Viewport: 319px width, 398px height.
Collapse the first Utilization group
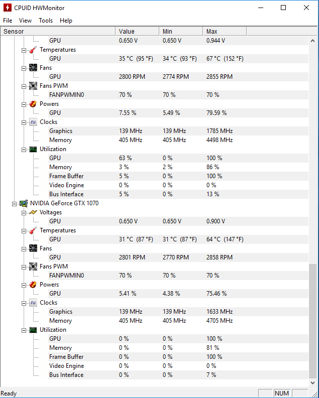[x=24, y=149]
